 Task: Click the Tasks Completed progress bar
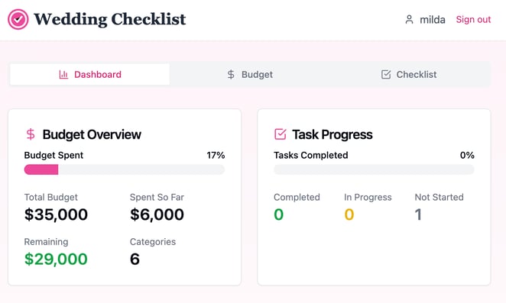[374, 169]
